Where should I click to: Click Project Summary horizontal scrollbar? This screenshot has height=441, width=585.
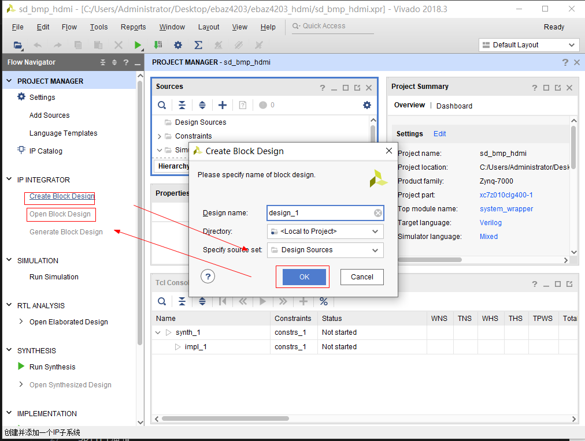[x=430, y=260]
